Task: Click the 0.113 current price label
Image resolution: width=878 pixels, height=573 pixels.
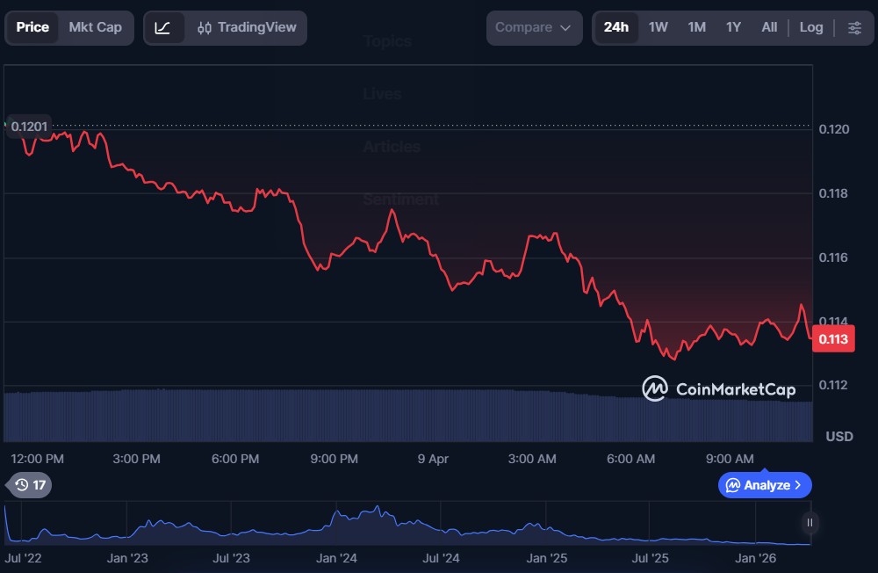Action: [x=832, y=339]
